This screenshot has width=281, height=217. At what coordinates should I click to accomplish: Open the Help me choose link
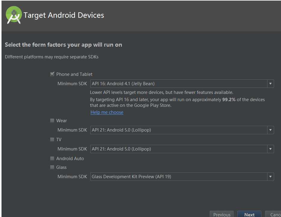click(x=107, y=112)
